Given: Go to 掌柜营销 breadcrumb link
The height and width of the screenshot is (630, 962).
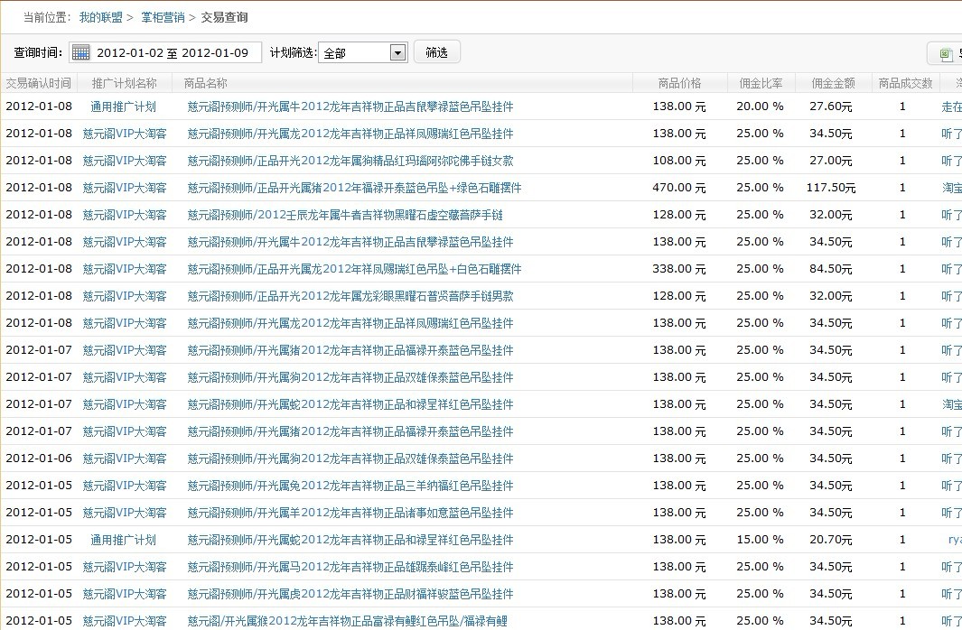Looking at the screenshot, I should (x=163, y=17).
